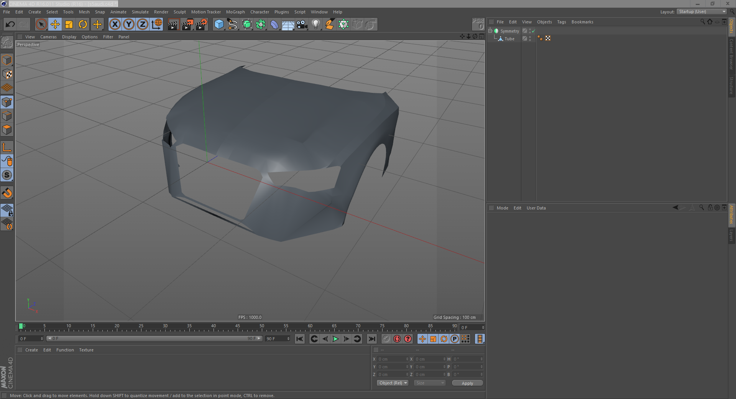The image size is (736, 399).
Task: Add a Cube primitive object
Action: [x=219, y=25]
